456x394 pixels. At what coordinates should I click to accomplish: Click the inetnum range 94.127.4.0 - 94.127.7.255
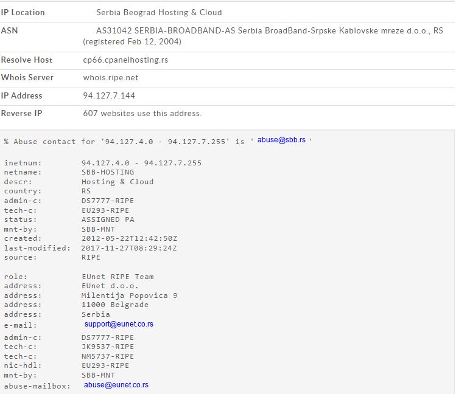pos(141,163)
